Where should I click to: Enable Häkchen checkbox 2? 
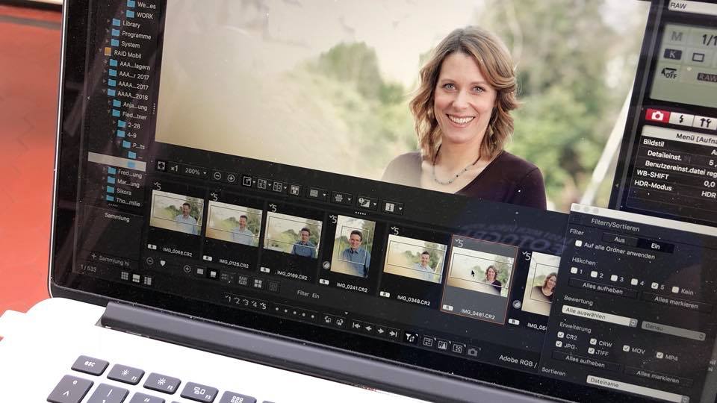[x=594, y=274]
